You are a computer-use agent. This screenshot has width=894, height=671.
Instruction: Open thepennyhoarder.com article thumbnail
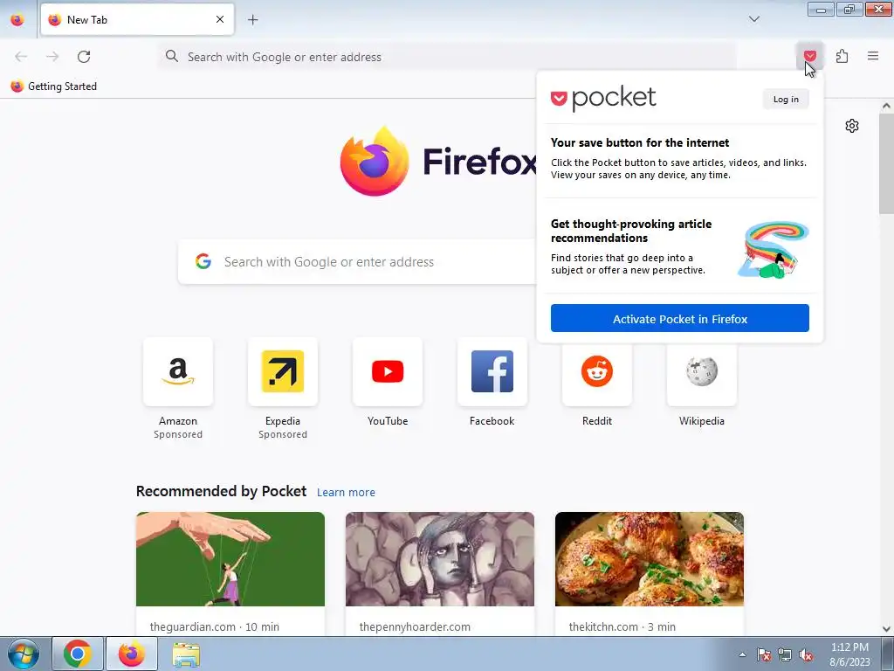440,559
